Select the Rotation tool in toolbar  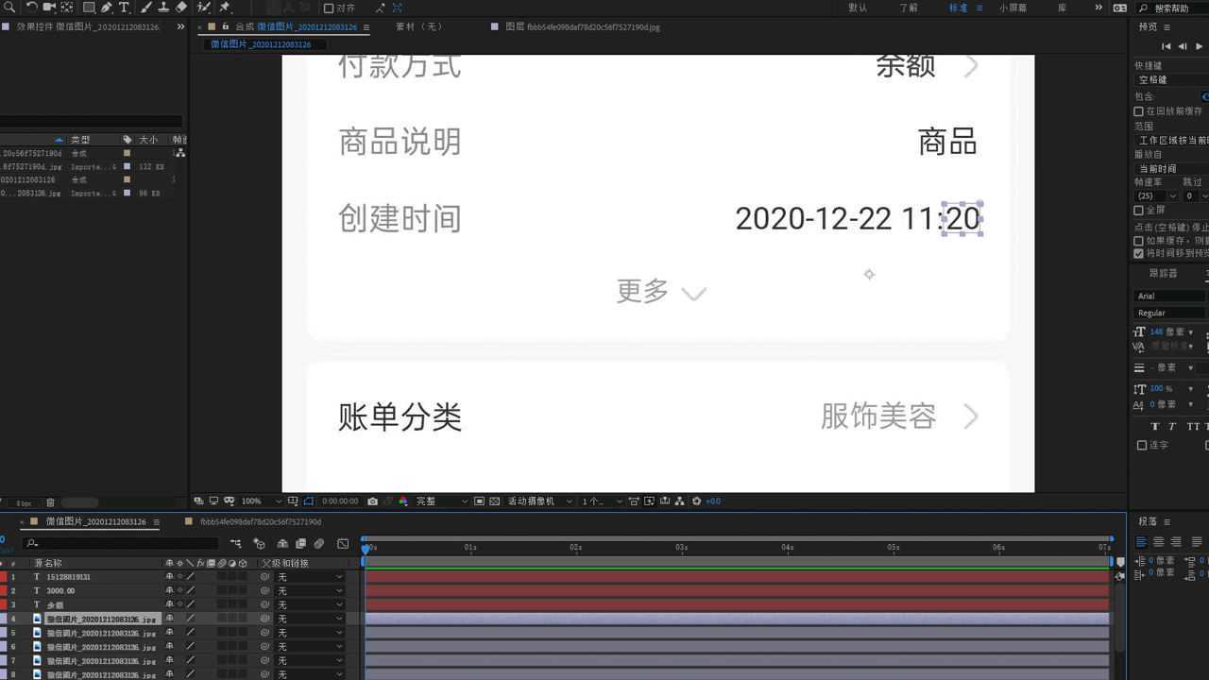point(32,7)
